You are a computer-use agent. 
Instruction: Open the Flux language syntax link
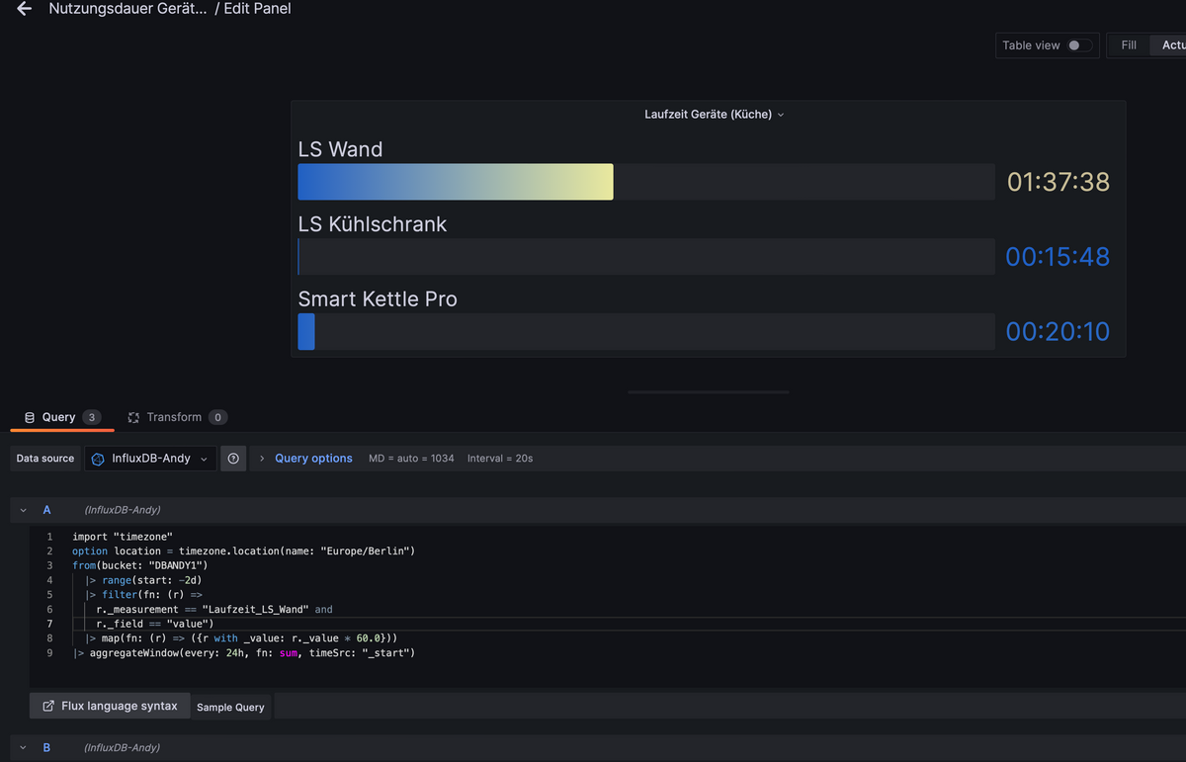(x=110, y=707)
